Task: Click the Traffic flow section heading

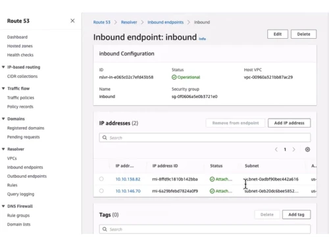Action: tap(18, 88)
